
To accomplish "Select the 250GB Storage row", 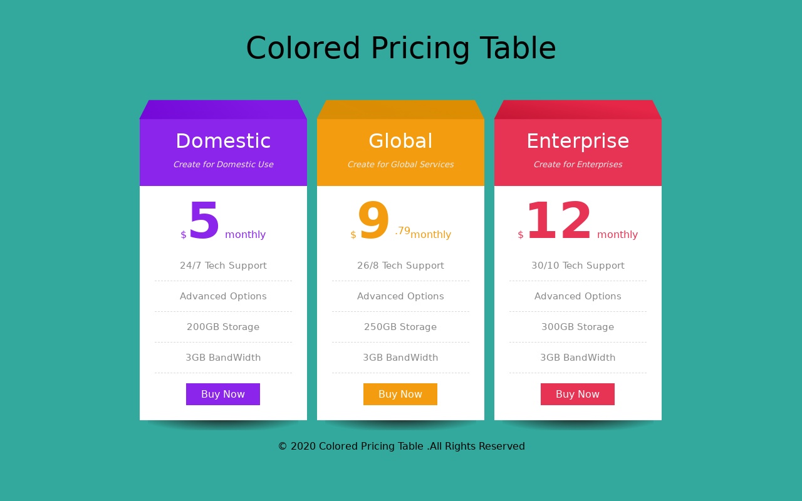I will pyautogui.click(x=400, y=327).
